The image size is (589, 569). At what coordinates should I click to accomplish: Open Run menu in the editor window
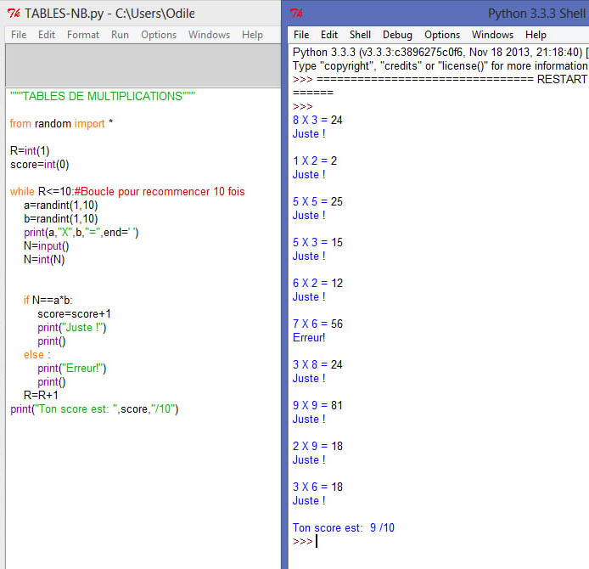click(120, 35)
